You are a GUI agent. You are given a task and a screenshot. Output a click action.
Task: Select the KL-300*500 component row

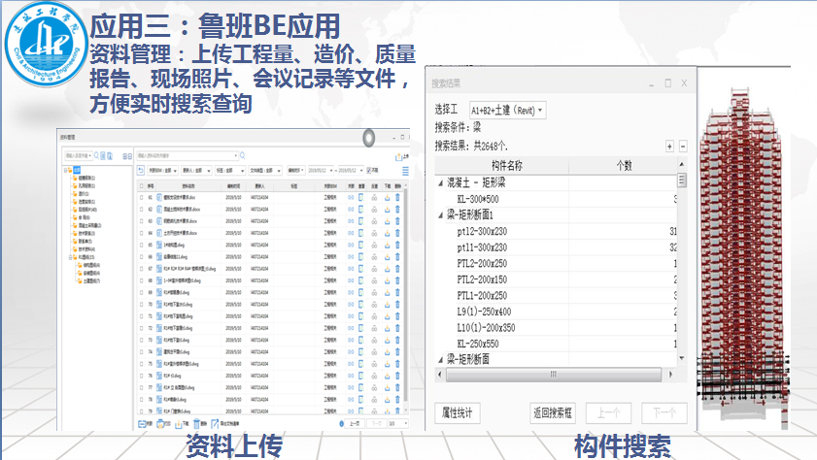coord(556,199)
